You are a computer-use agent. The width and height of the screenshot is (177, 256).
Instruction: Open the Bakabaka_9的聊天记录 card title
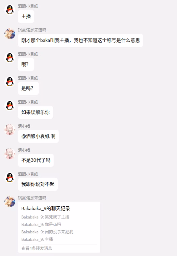(x=46, y=208)
